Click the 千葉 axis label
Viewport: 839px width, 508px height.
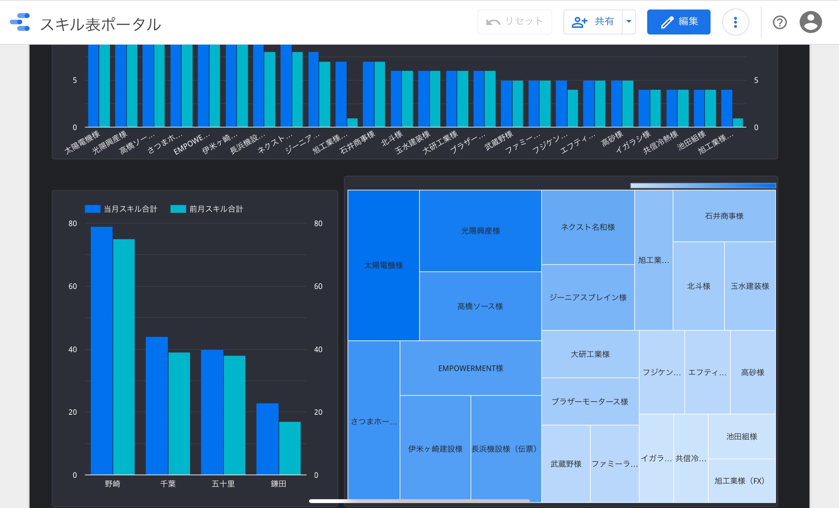tap(168, 484)
